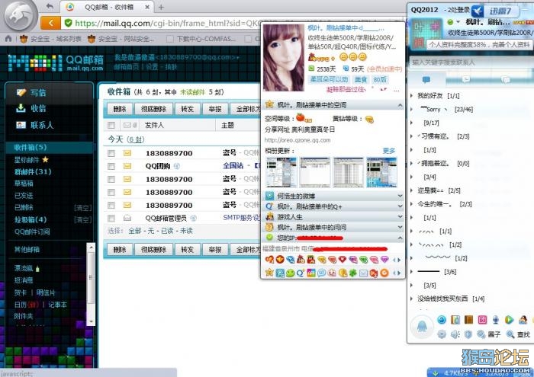Toggle the select-all checkbox in mail header
The height and width of the screenshot is (377, 534).
click(111, 125)
